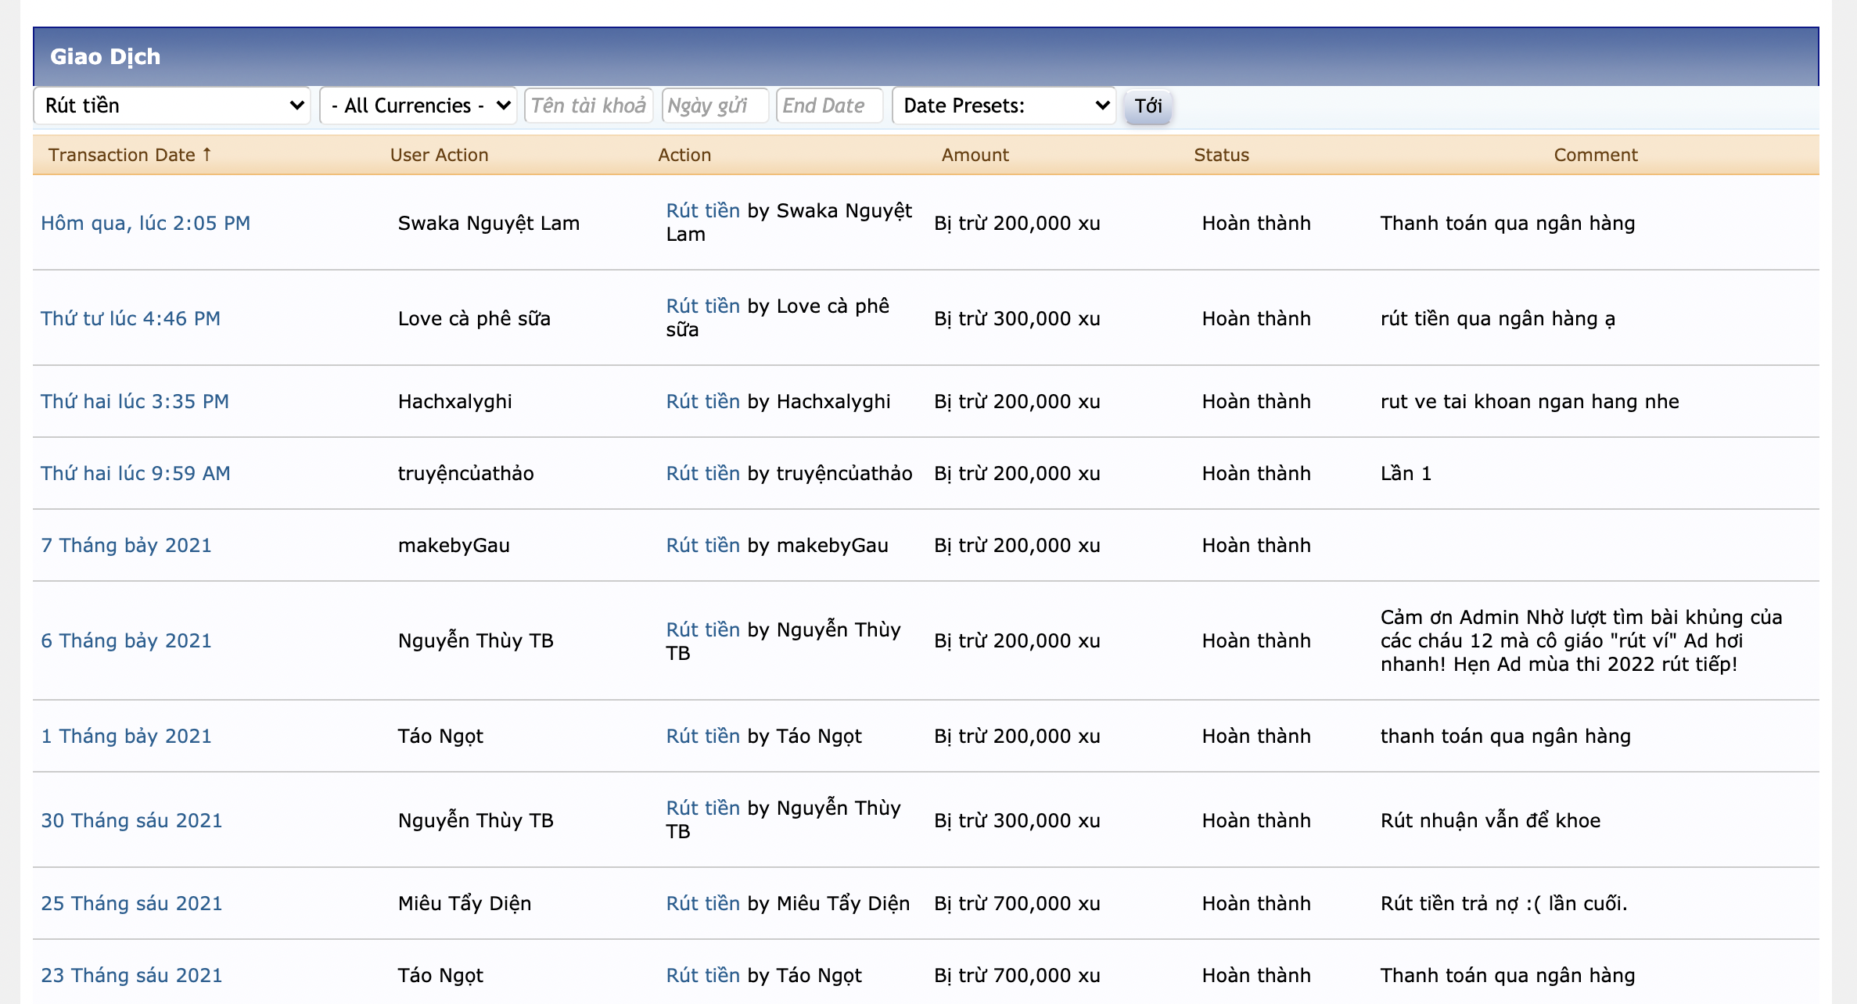This screenshot has width=1857, height=1004.
Task: Focus the End Date field
Action: (x=829, y=106)
